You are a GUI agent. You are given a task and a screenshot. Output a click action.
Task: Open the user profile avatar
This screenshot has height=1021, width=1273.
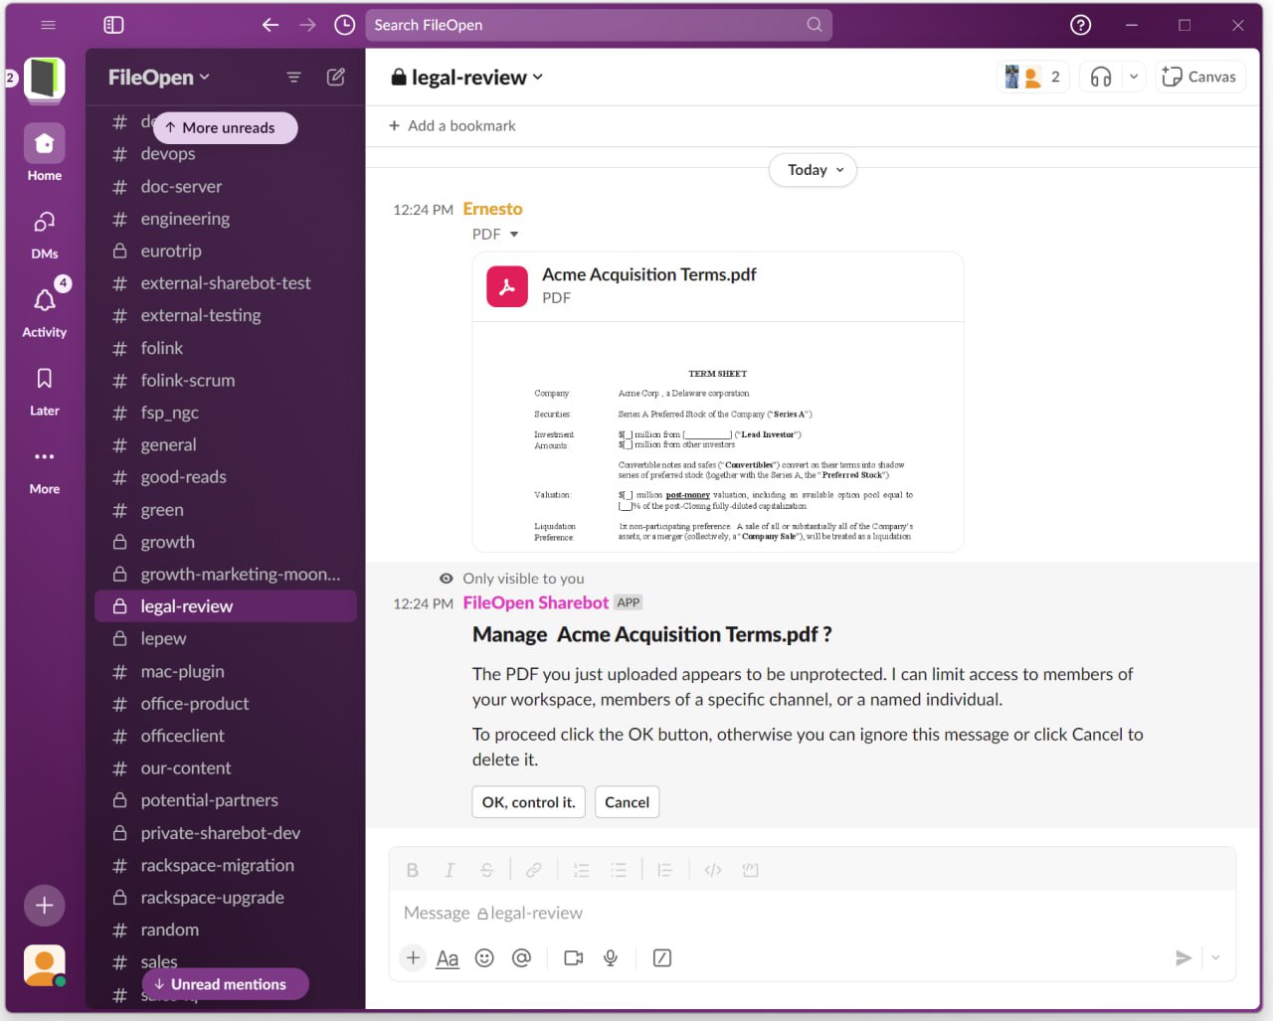[45, 965]
